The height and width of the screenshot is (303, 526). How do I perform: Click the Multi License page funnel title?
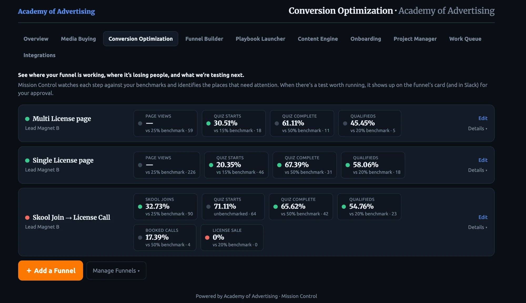tap(62, 119)
